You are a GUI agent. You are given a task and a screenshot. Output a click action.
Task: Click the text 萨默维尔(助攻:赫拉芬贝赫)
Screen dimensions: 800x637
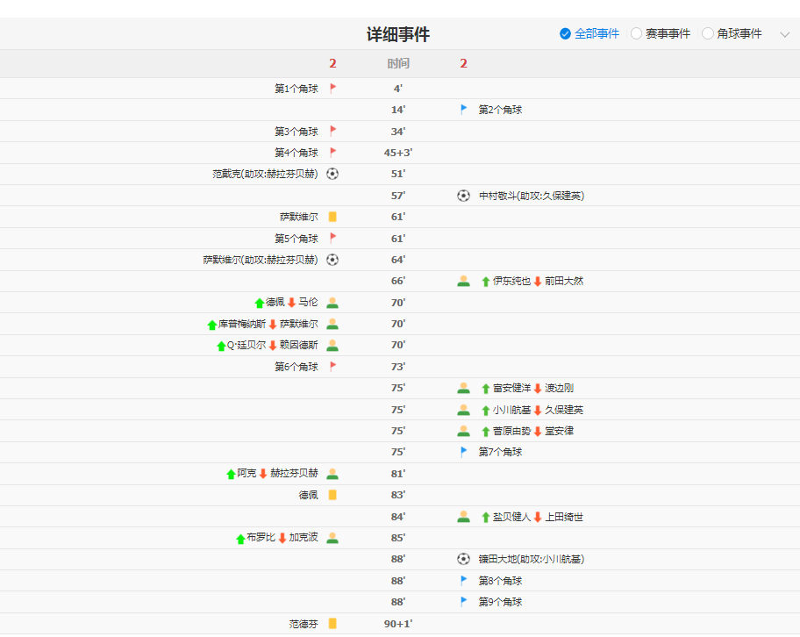click(261, 260)
